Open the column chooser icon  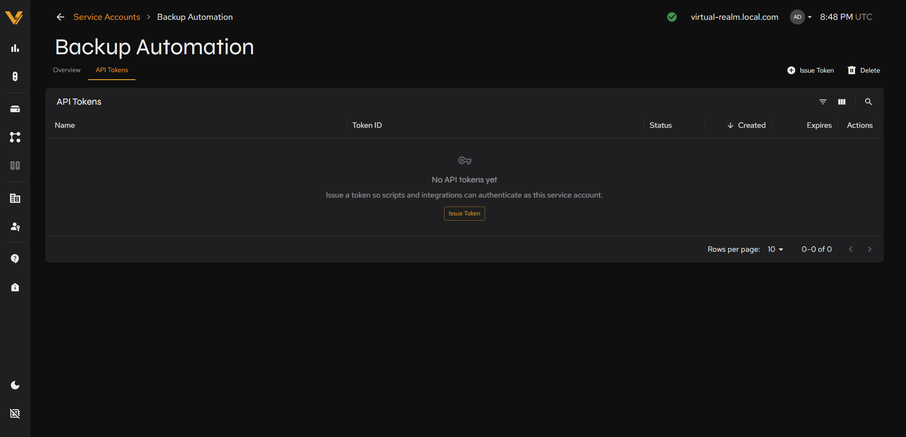click(x=842, y=102)
